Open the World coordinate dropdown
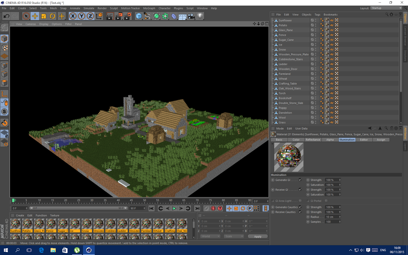The width and height of the screenshot is (408, 255). [210, 236]
